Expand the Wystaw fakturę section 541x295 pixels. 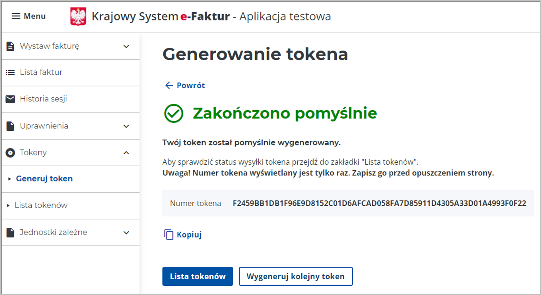point(126,46)
